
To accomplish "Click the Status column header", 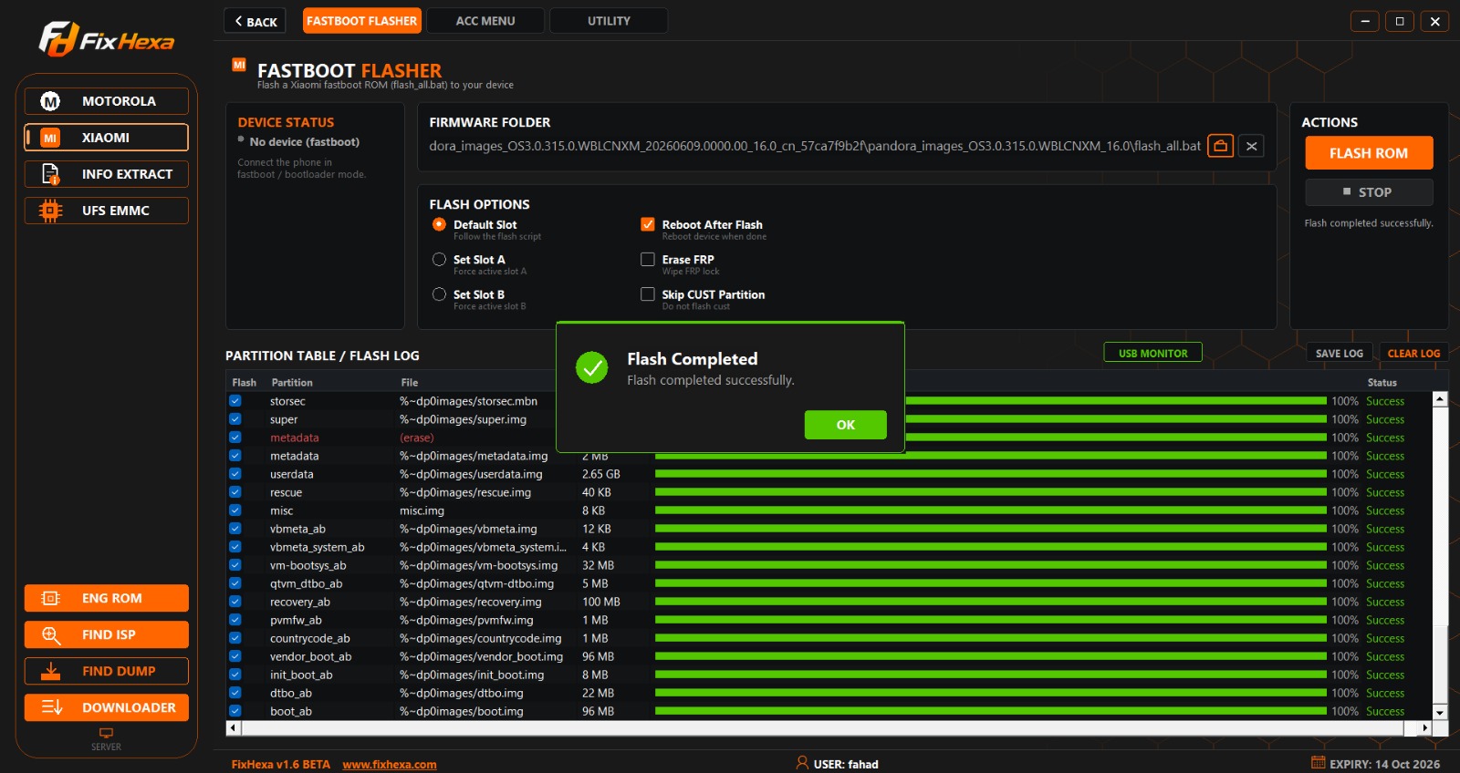I will click(1382, 383).
